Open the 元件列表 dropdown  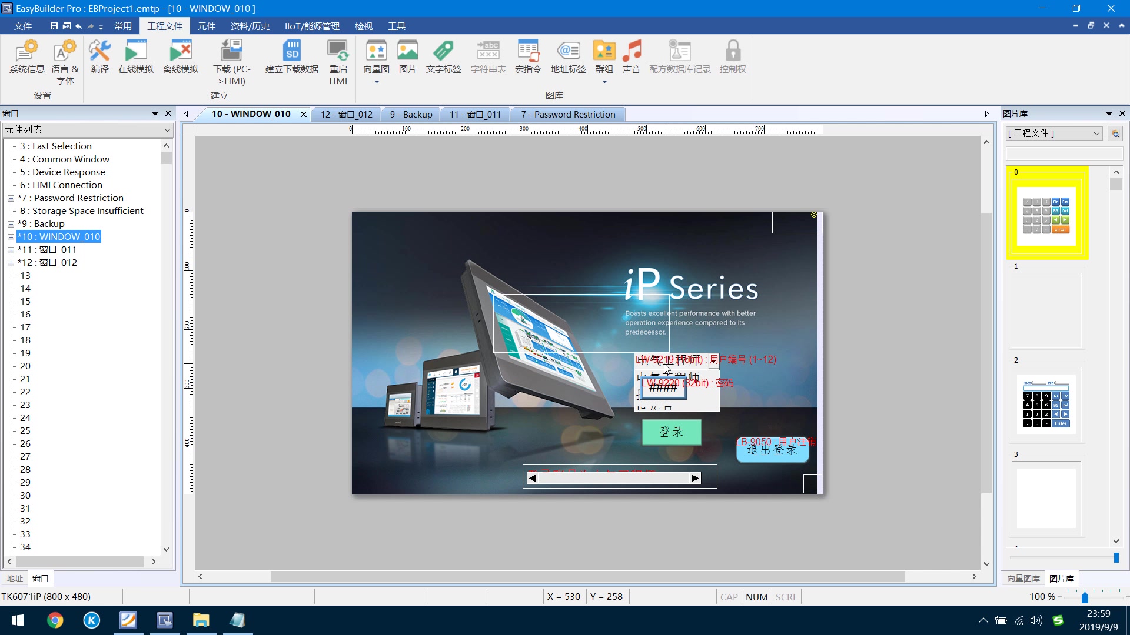pos(167,130)
